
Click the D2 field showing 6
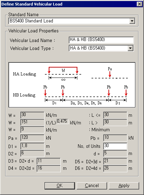click(32, 153)
